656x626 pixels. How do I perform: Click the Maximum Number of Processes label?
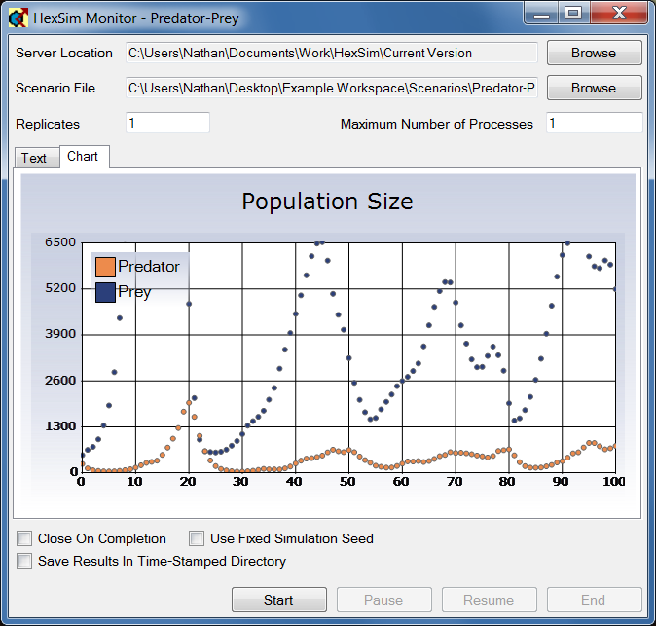(x=437, y=124)
